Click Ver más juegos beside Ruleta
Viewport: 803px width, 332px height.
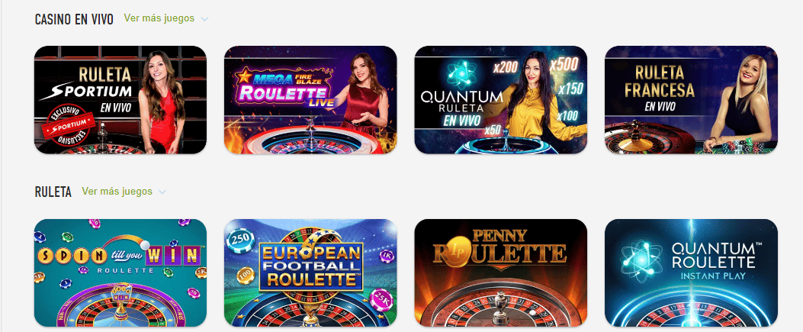(117, 192)
